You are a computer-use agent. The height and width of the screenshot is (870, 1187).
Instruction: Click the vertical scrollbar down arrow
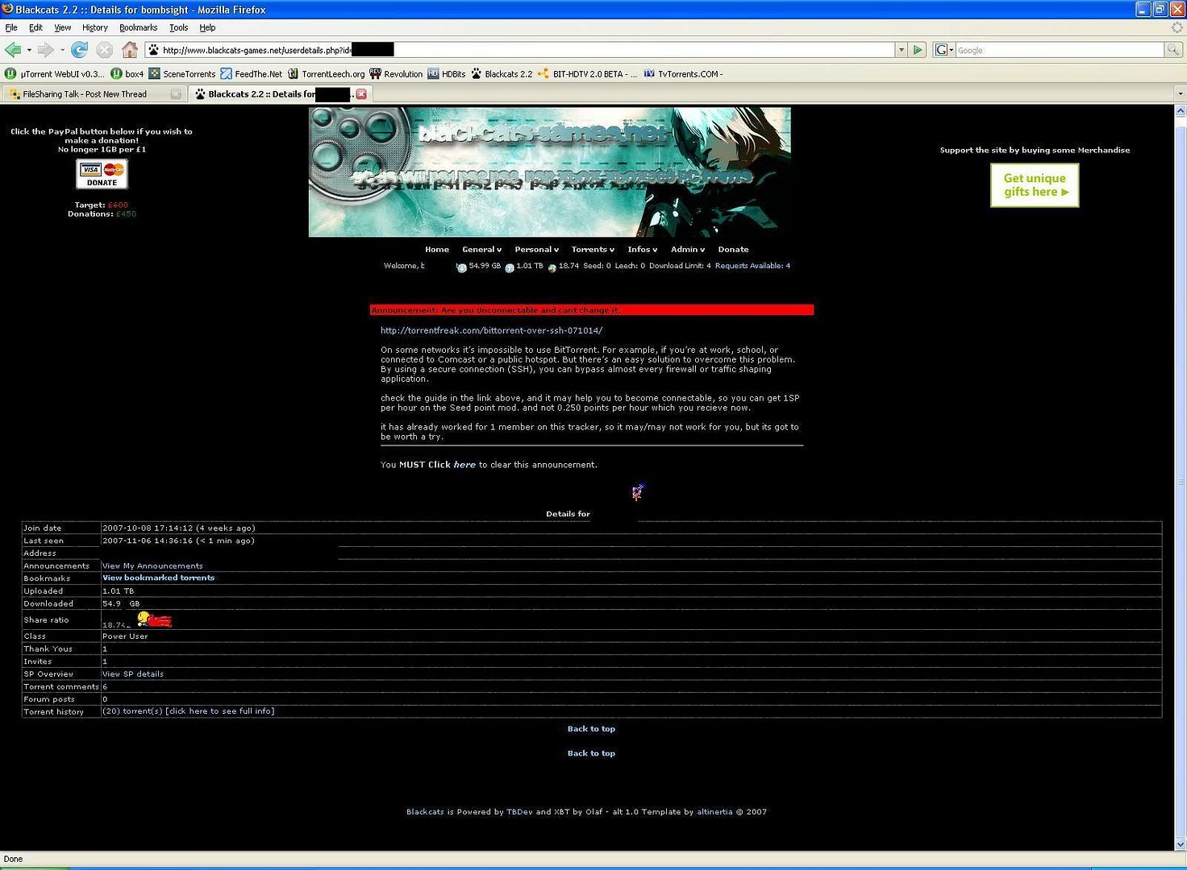1181,844
